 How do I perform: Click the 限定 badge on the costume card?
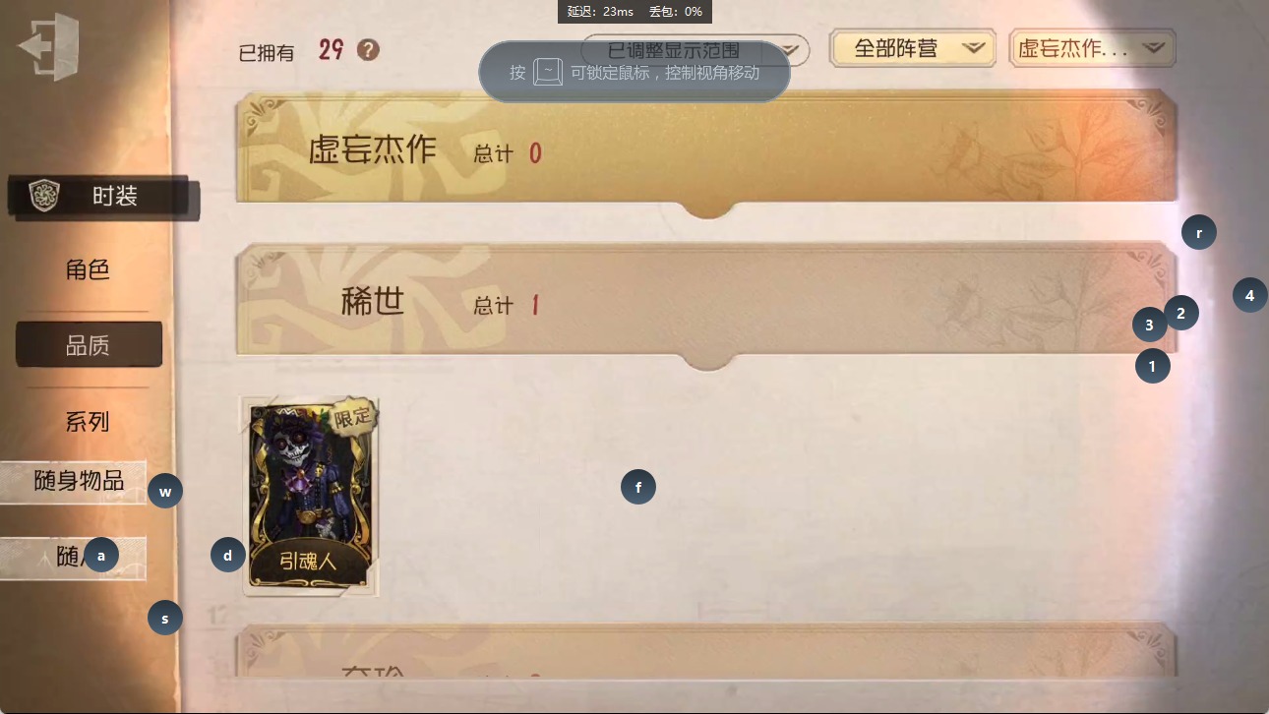coord(356,415)
